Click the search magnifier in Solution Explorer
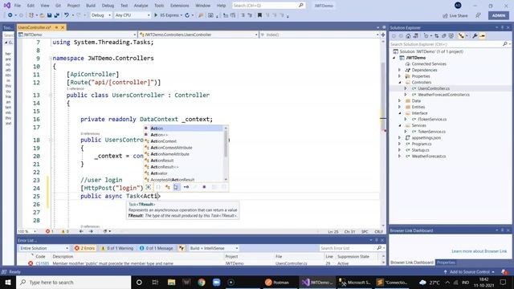This screenshot has height=289, width=514. click(505, 44)
